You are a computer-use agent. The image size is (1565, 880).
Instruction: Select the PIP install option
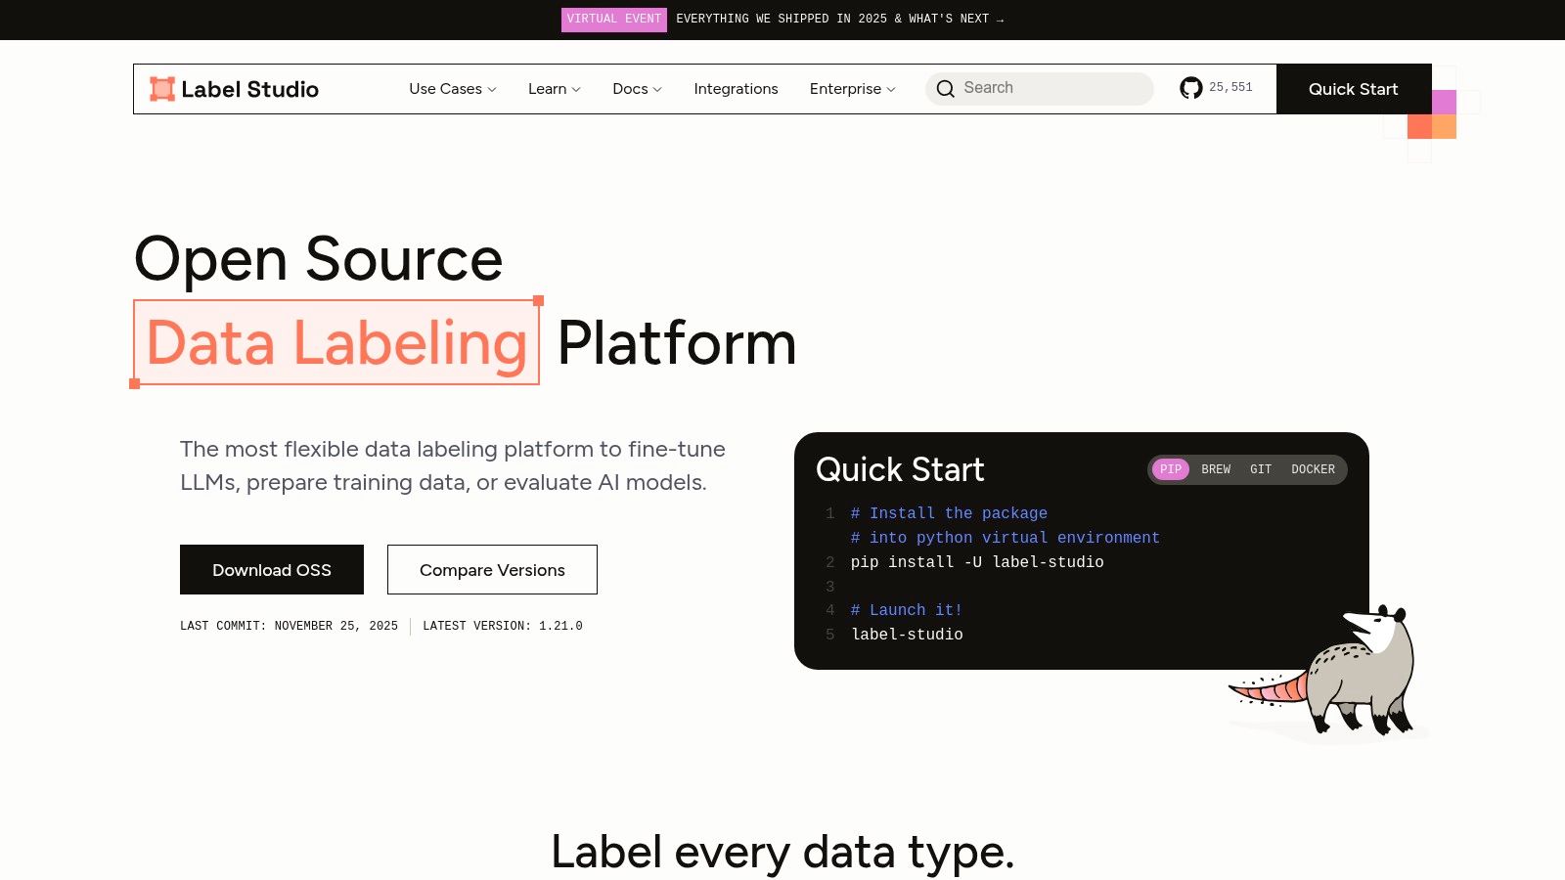1170,469
